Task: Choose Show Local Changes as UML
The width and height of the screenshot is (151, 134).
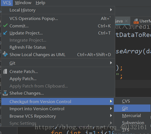Action: click(x=58, y=55)
